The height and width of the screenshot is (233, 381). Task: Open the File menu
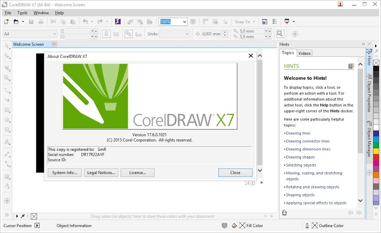tap(8, 13)
